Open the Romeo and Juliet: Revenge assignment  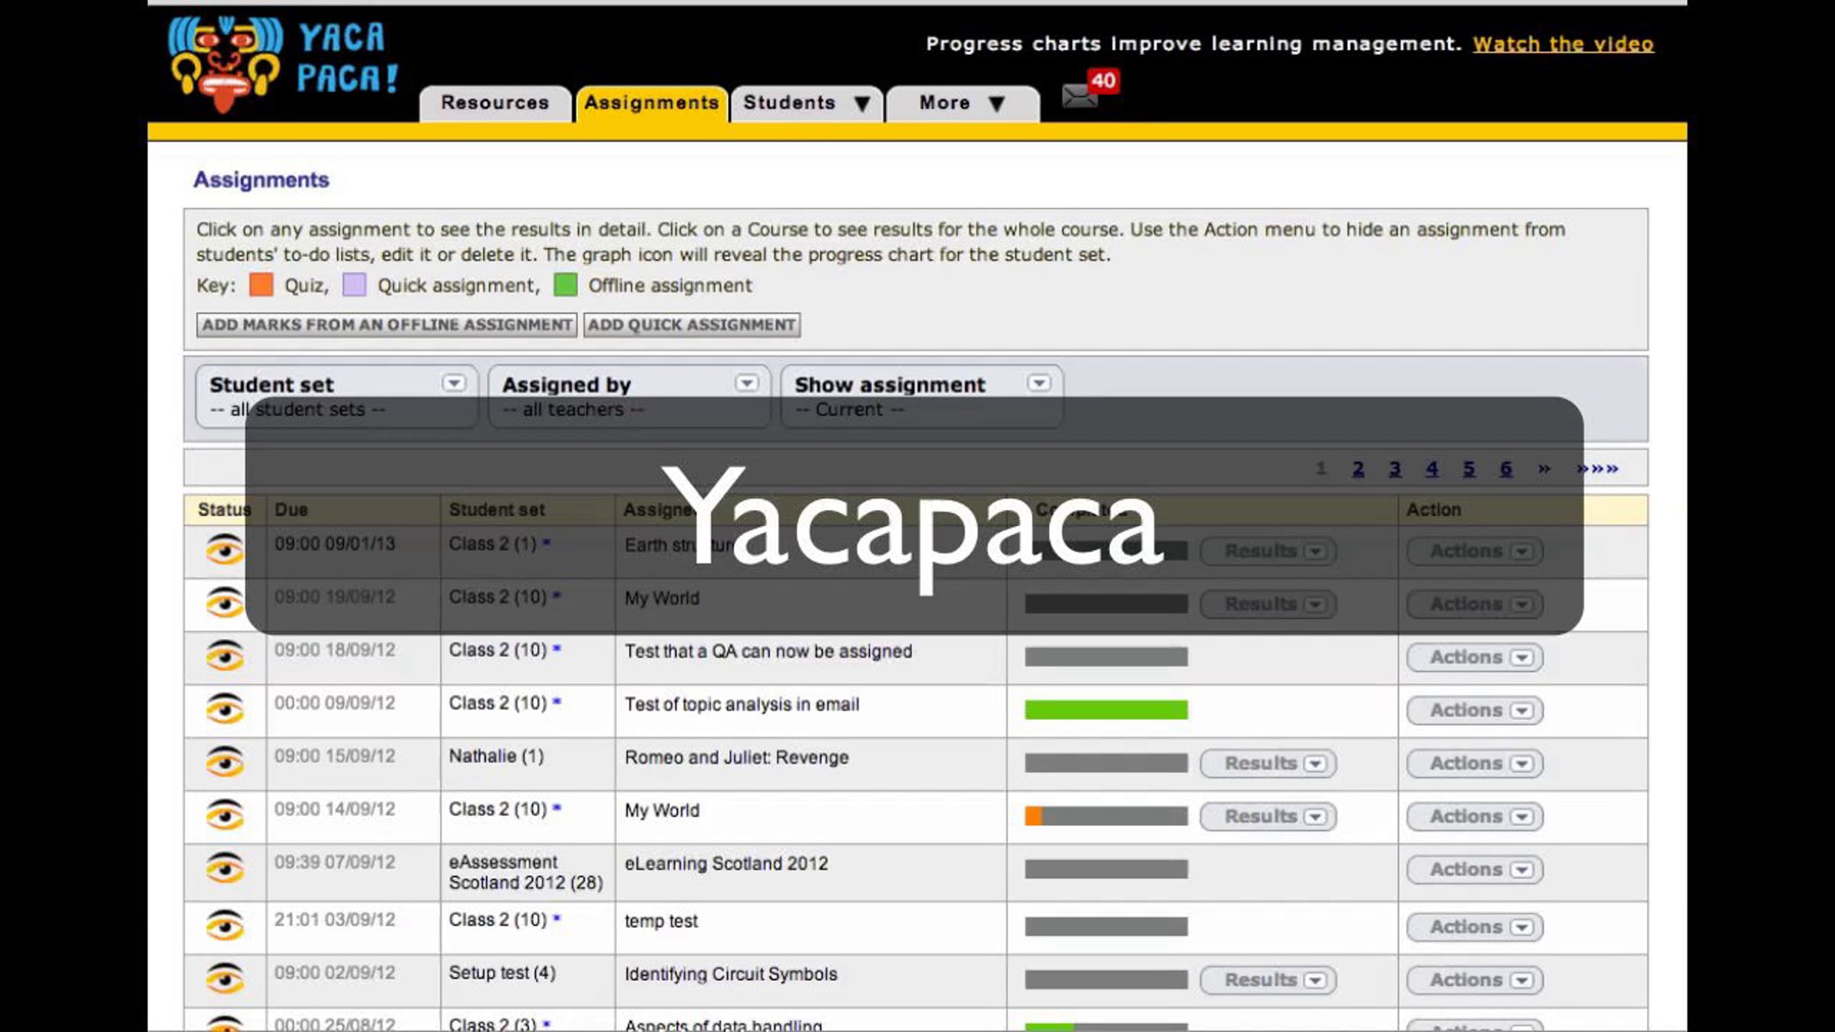pyautogui.click(x=737, y=758)
